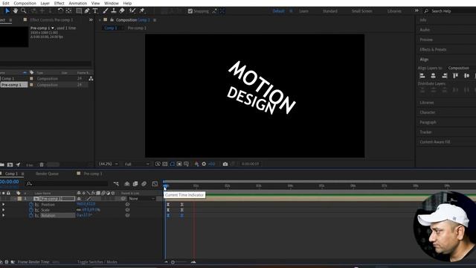Open the Pre-comp 1 item dropdown arrow in Project panel

coord(53,28)
